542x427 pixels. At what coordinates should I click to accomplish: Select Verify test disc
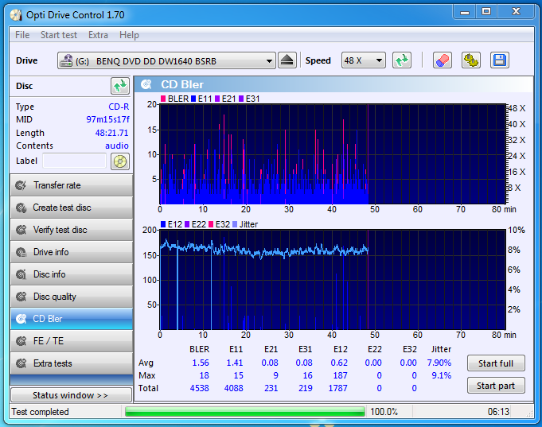click(72, 230)
